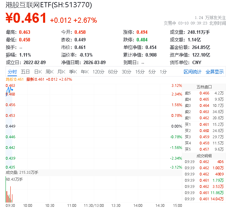Open the 1分 interval tab
226x212 pixels.
pyautogui.click(x=163, y=72)
